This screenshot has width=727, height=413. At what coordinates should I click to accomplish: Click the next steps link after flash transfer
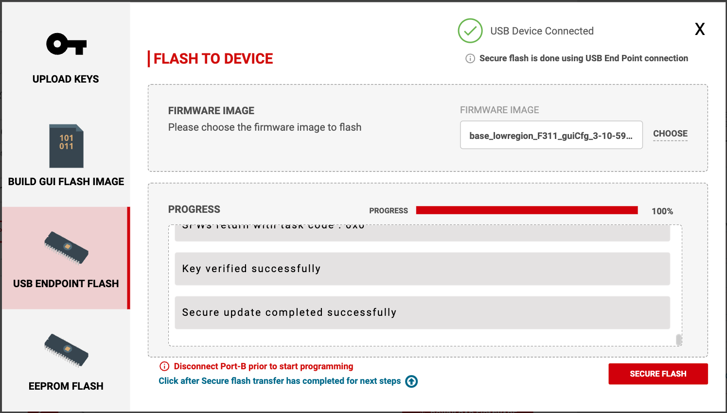point(280,381)
